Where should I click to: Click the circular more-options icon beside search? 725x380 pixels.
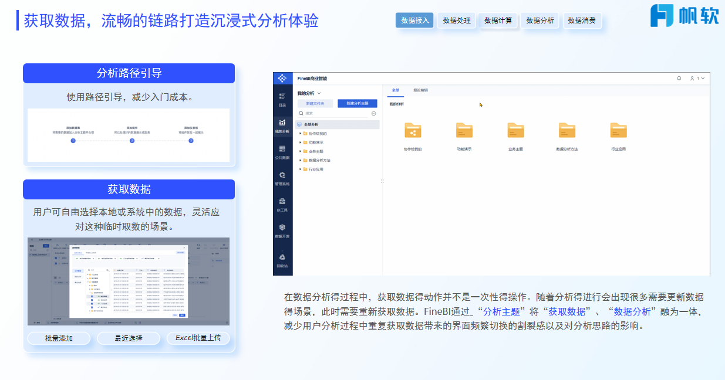(x=374, y=113)
